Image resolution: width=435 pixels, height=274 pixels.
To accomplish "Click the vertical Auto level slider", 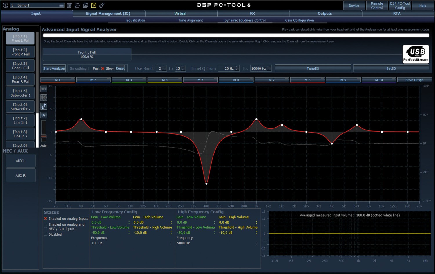I will (x=43, y=131).
